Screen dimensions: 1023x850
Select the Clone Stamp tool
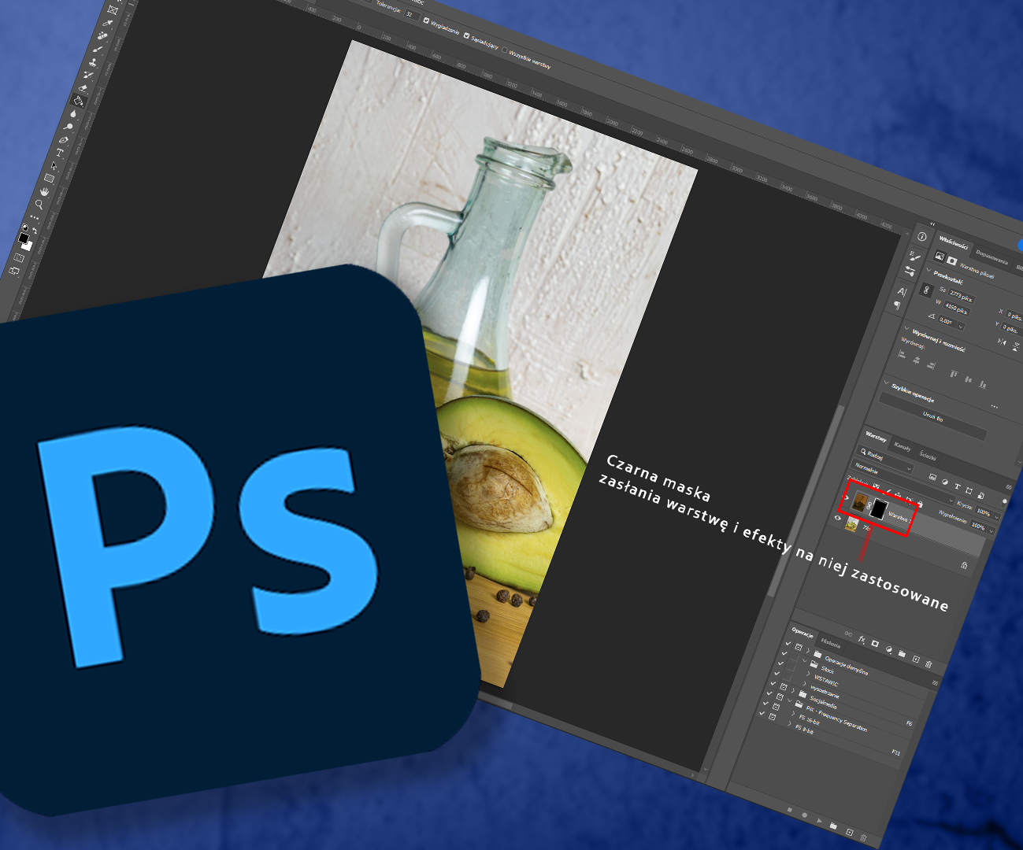click(x=93, y=62)
